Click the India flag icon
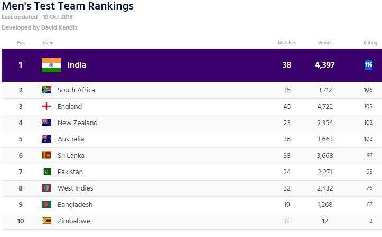The height and width of the screenshot is (237, 382). [51, 65]
